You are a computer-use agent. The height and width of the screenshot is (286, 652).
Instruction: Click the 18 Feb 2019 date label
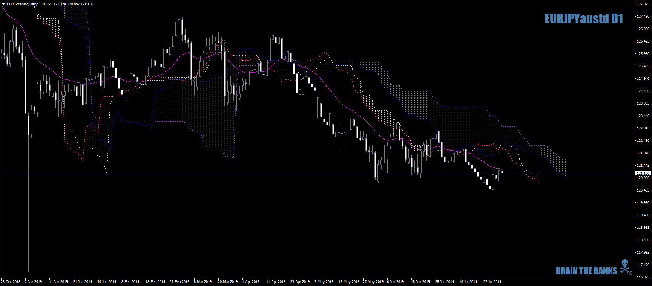click(155, 282)
